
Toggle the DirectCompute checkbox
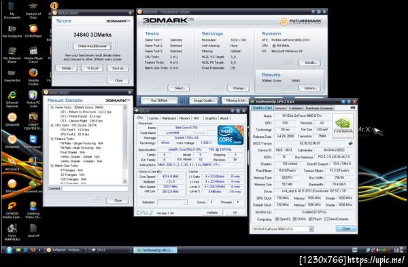(326, 219)
